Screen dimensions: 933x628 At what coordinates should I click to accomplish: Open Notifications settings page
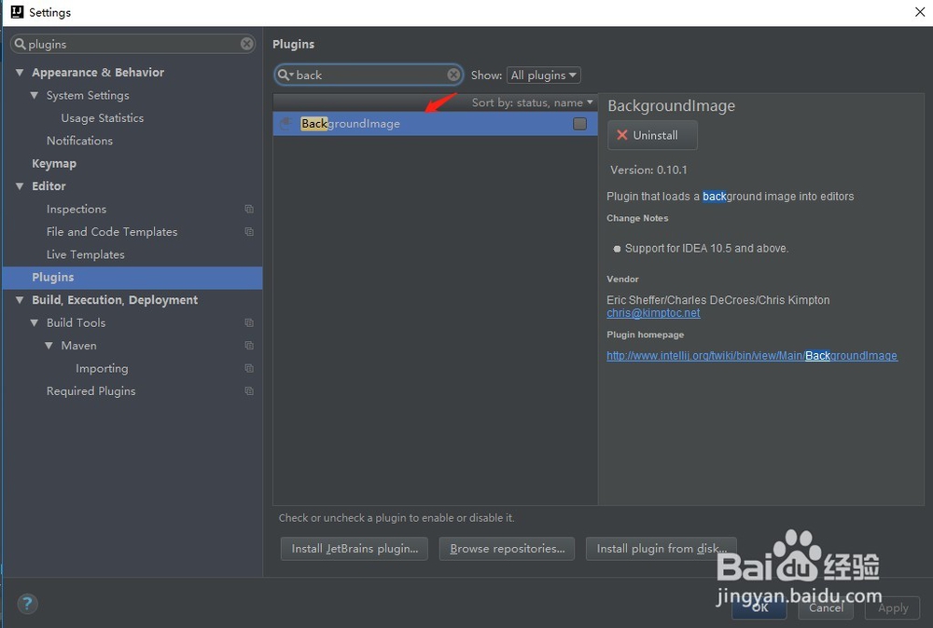pyautogui.click(x=79, y=141)
